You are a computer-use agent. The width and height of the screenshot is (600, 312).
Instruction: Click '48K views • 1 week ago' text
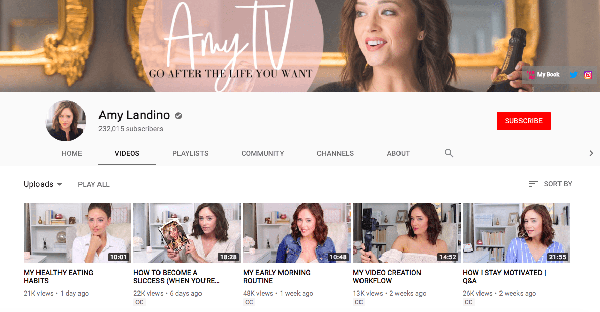278,293
